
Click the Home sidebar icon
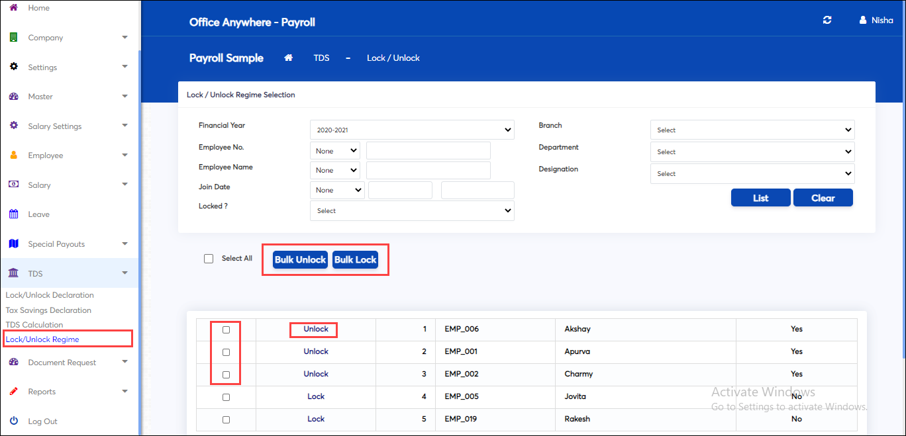pyautogui.click(x=13, y=8)
